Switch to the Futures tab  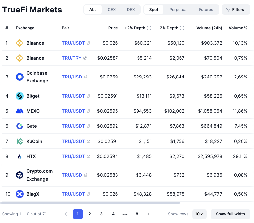[206, 10]
